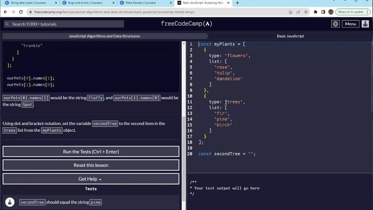
Task: Click on "pine" in the code editor
Action: pos(223,119)
